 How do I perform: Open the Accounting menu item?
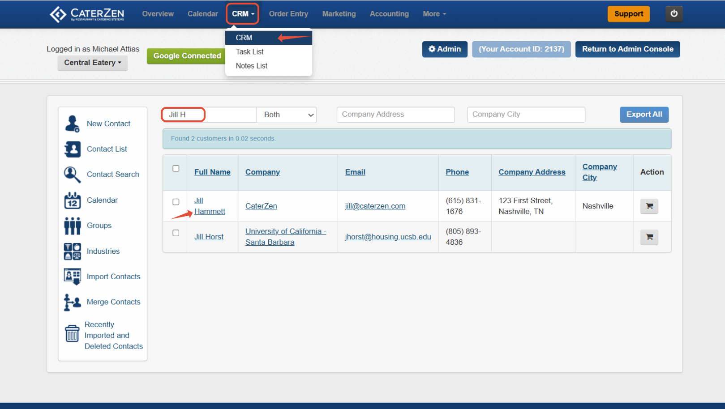389,14
